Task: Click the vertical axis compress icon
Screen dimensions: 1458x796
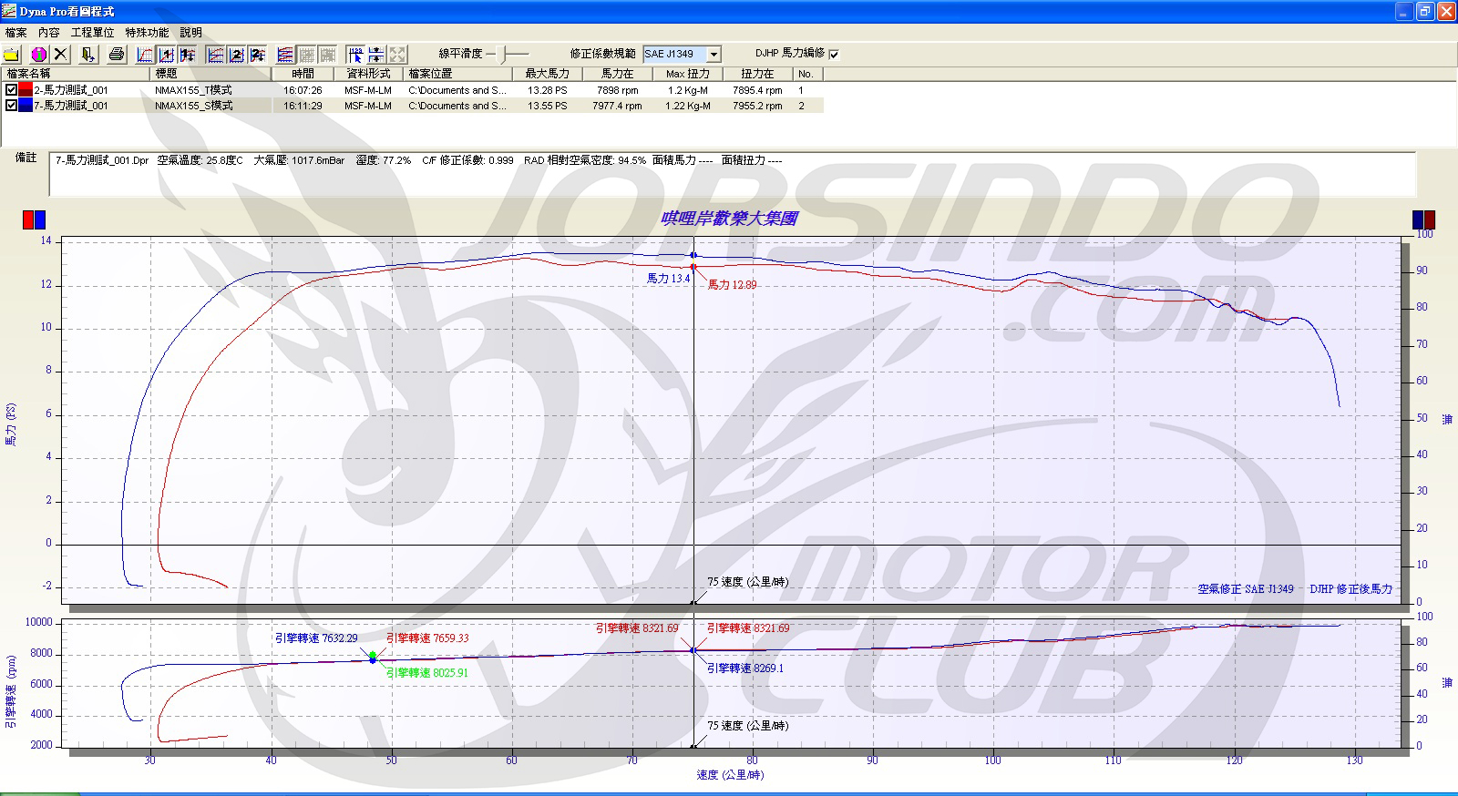Action: click(x=376, y=55)
